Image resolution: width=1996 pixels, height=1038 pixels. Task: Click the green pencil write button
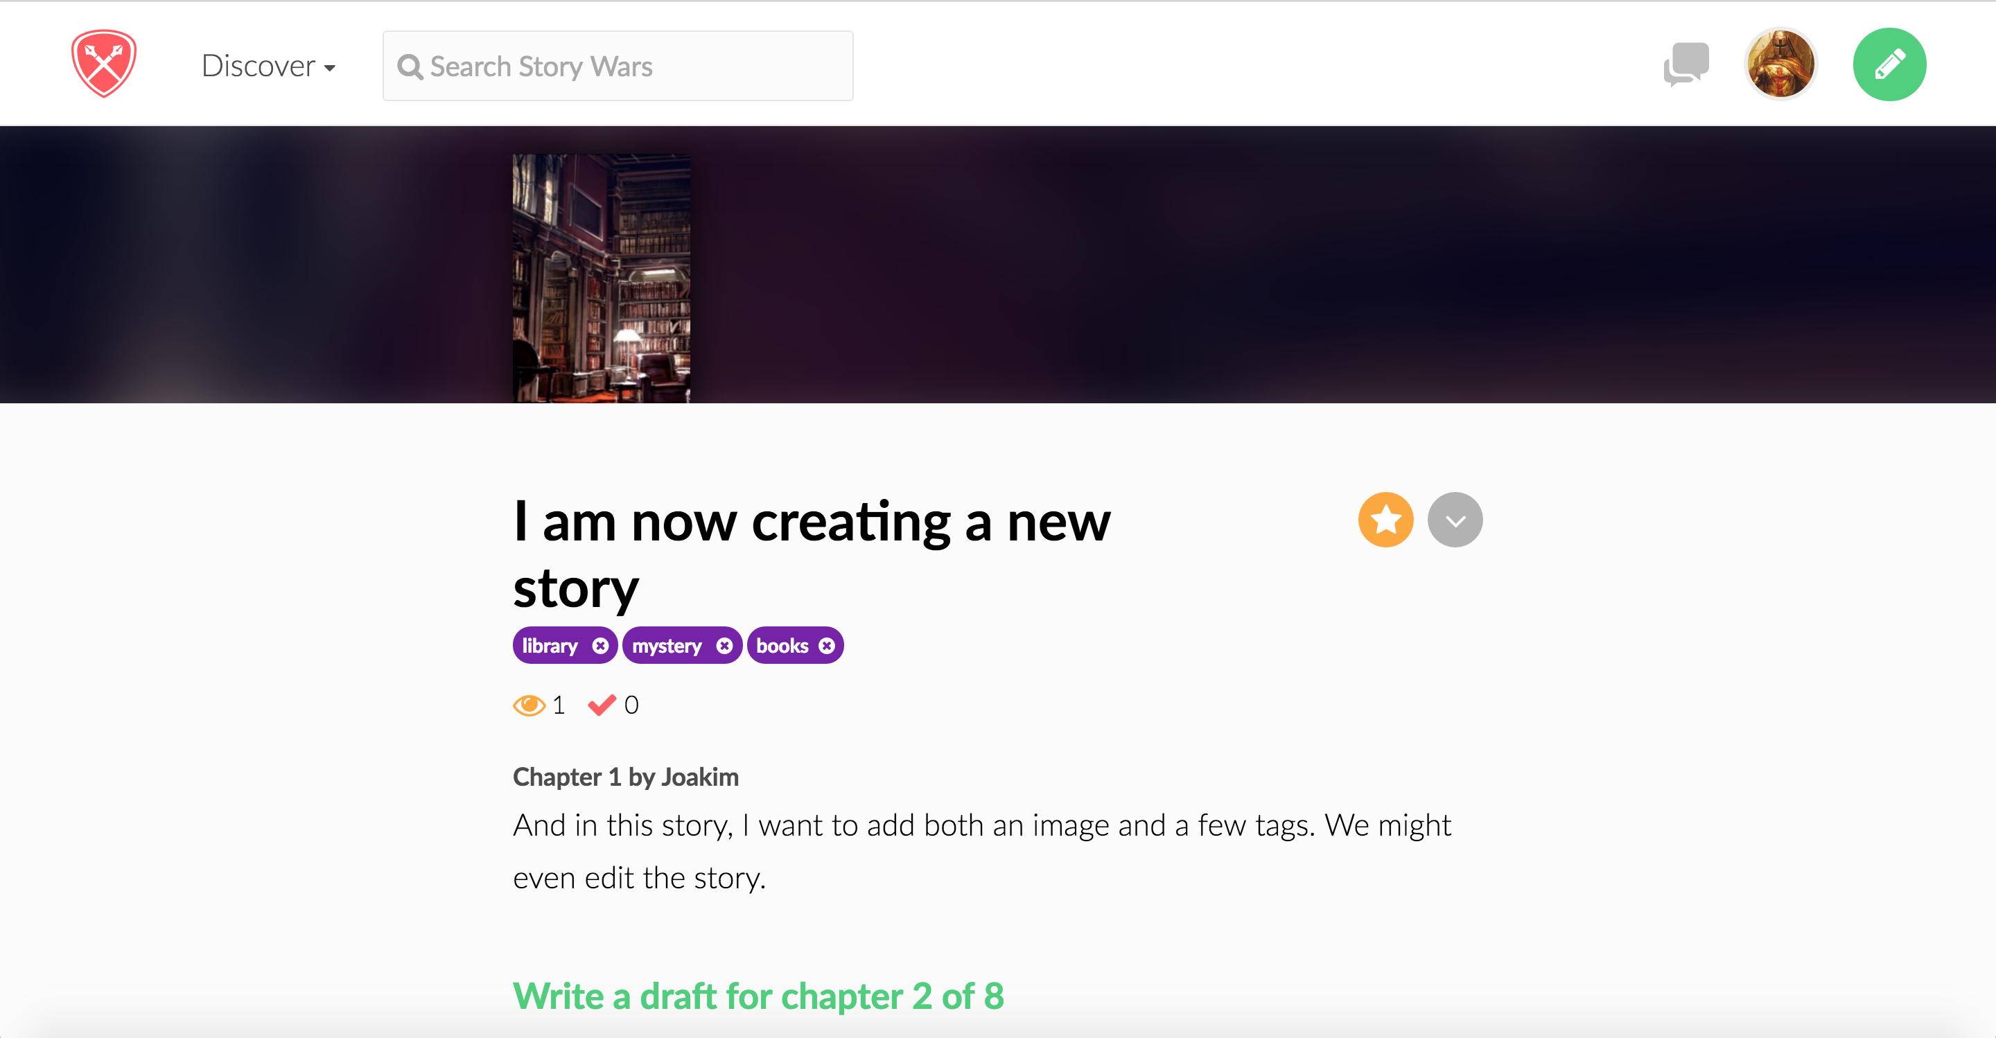point(1889,64)
